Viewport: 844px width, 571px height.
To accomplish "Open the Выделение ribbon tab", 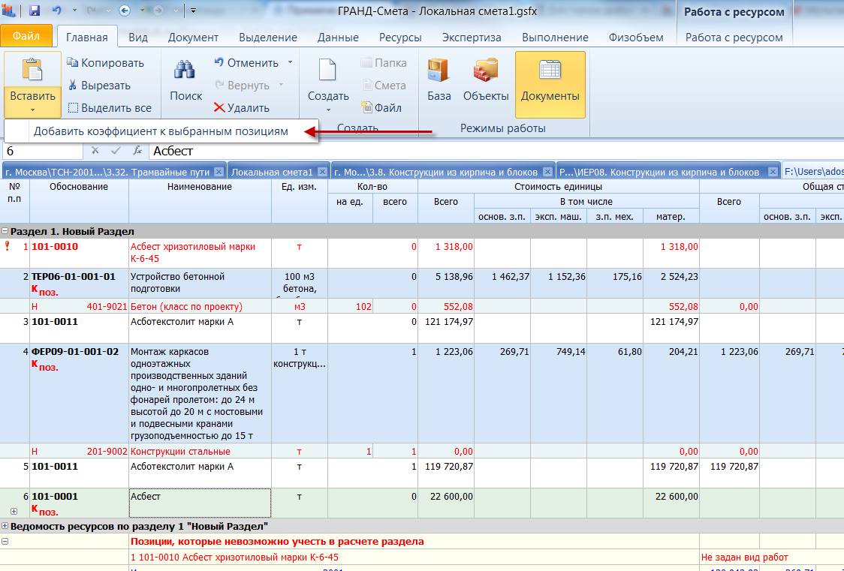I will [x=268, y=38].
